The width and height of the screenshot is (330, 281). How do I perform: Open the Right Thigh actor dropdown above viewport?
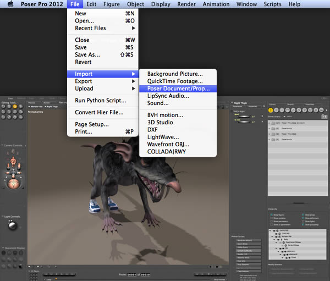tap(51, 107)
